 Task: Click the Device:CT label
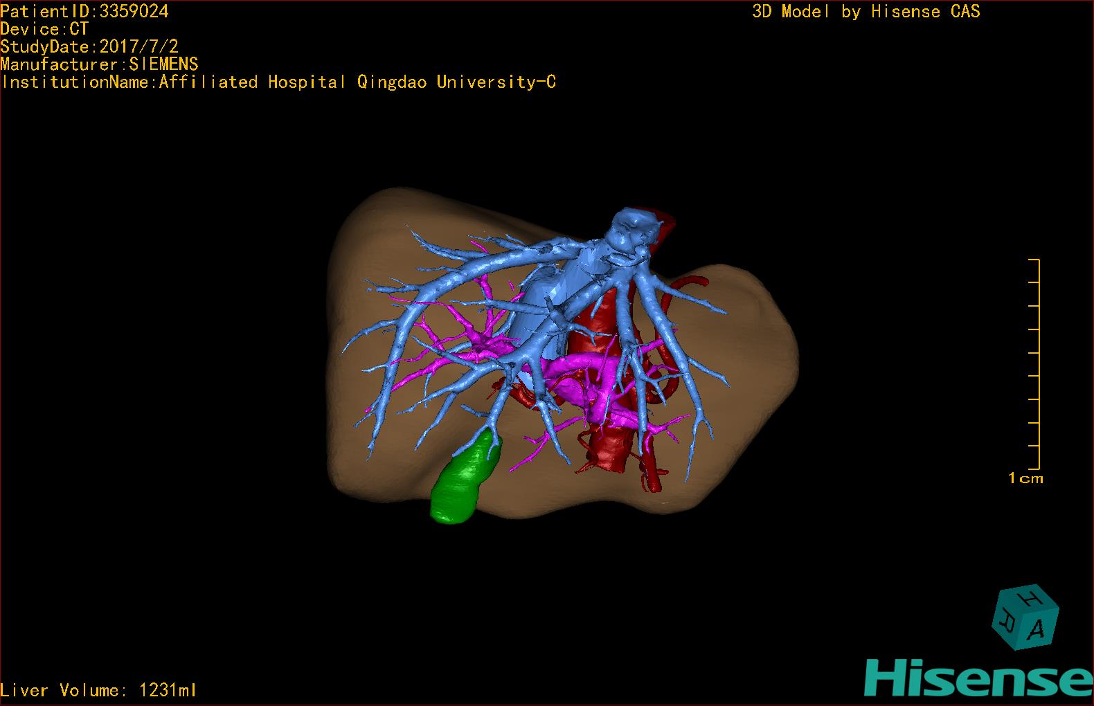coord(45,29)
